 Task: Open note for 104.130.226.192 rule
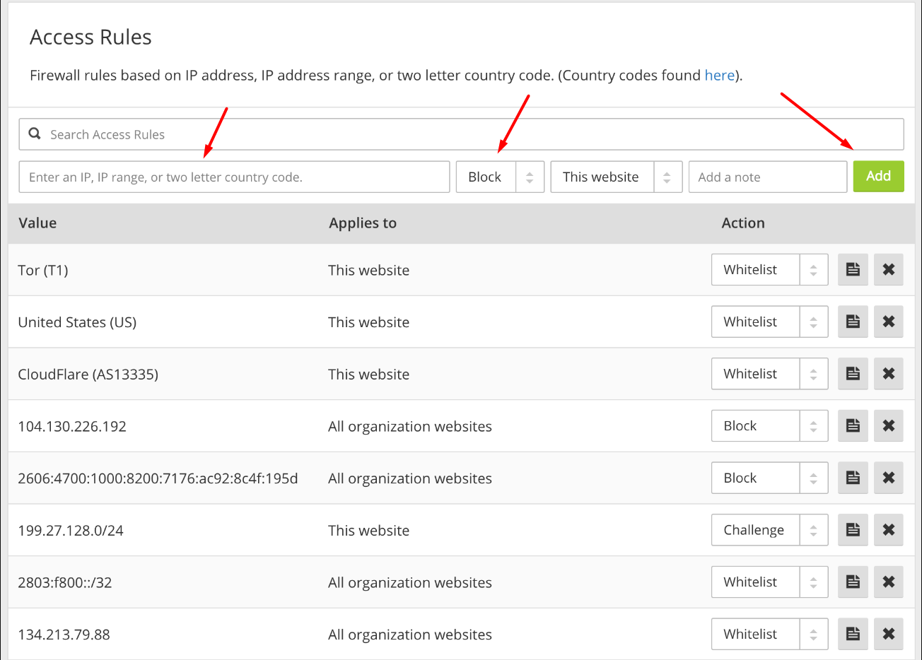(x=853, y=426)
